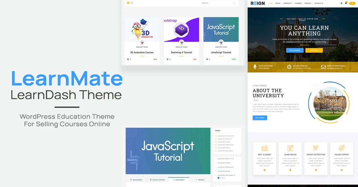Click the FREE label on JavaScript card

click(x=234, y=59)
